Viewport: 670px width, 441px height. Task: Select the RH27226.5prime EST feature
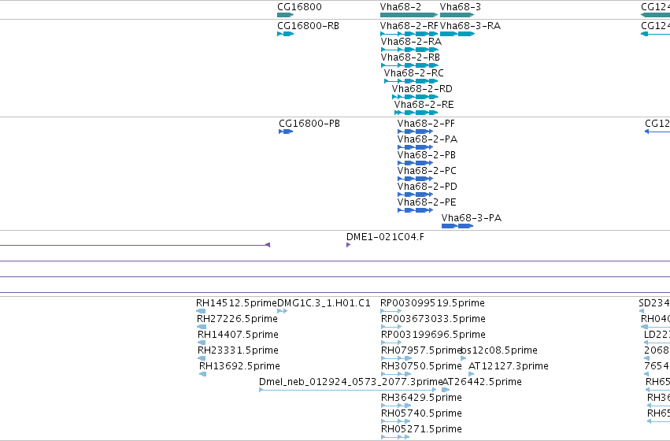click(x=202, y=327)
